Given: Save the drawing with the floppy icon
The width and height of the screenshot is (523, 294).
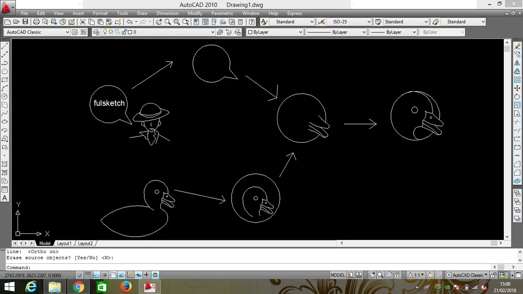Looking at the screenshot, I should pyautogui.click(x=25, y=22).
